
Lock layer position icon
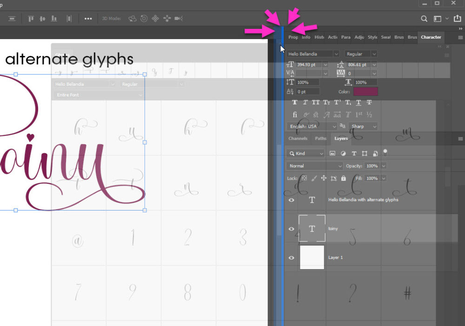pos(324,178)
